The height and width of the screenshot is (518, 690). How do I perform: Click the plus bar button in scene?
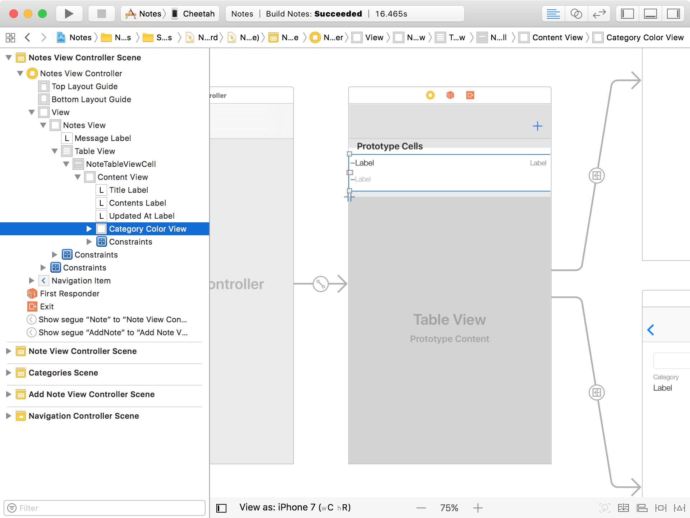click(x=537, y=126)
